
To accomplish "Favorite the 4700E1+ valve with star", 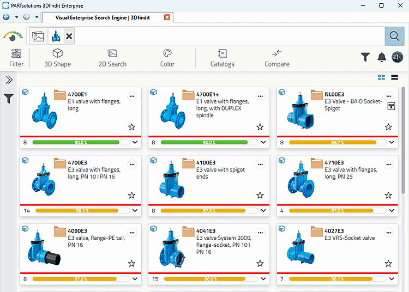I will (x=260, y=127).
